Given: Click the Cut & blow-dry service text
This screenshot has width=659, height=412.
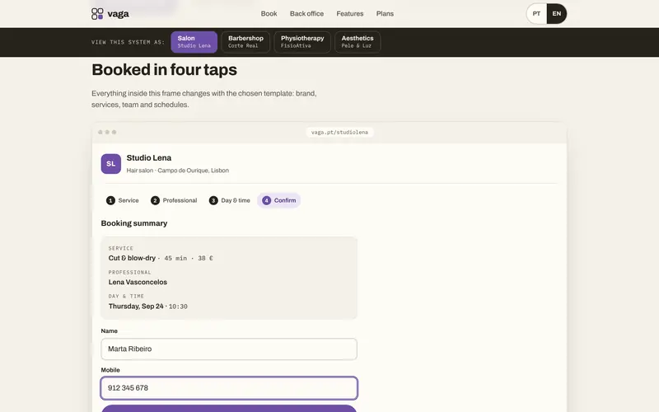Looking at the screenshot, I should [132, 258].
